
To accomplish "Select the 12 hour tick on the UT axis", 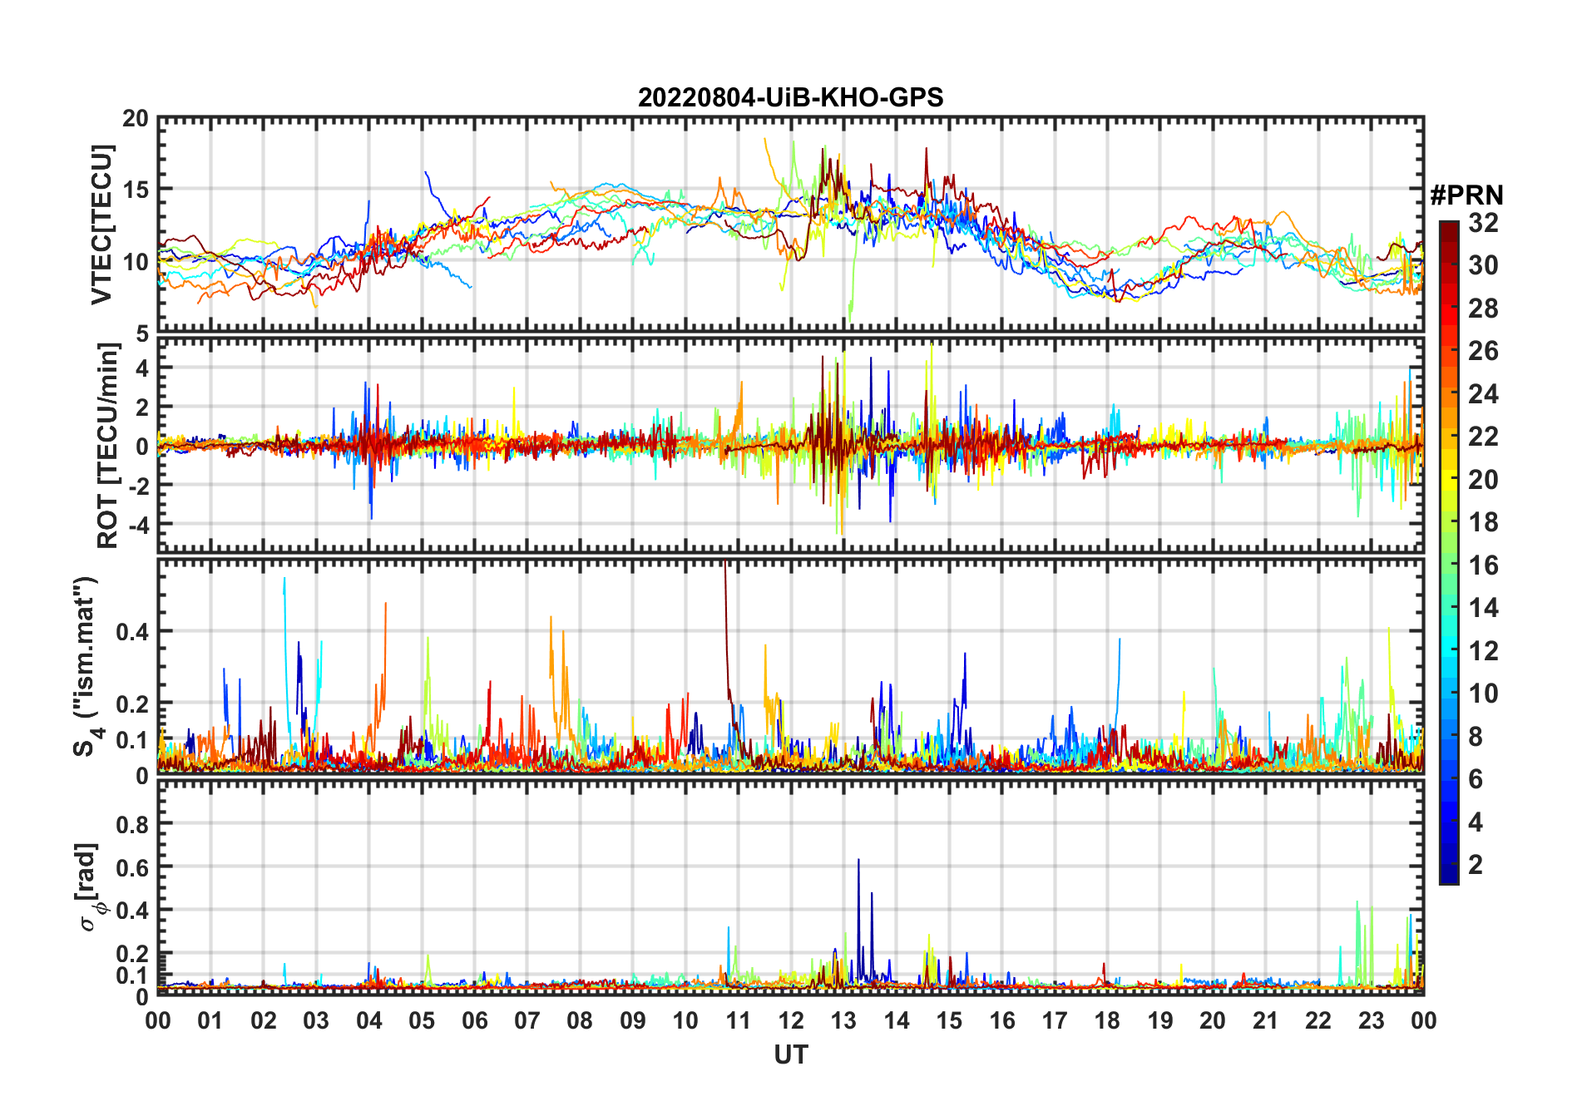I will 790,1021.
